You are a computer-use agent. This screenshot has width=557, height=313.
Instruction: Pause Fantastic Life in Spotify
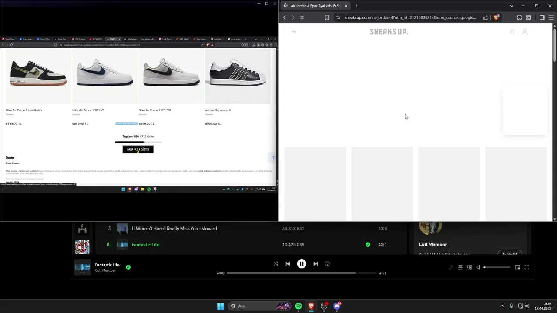[302, 263]
